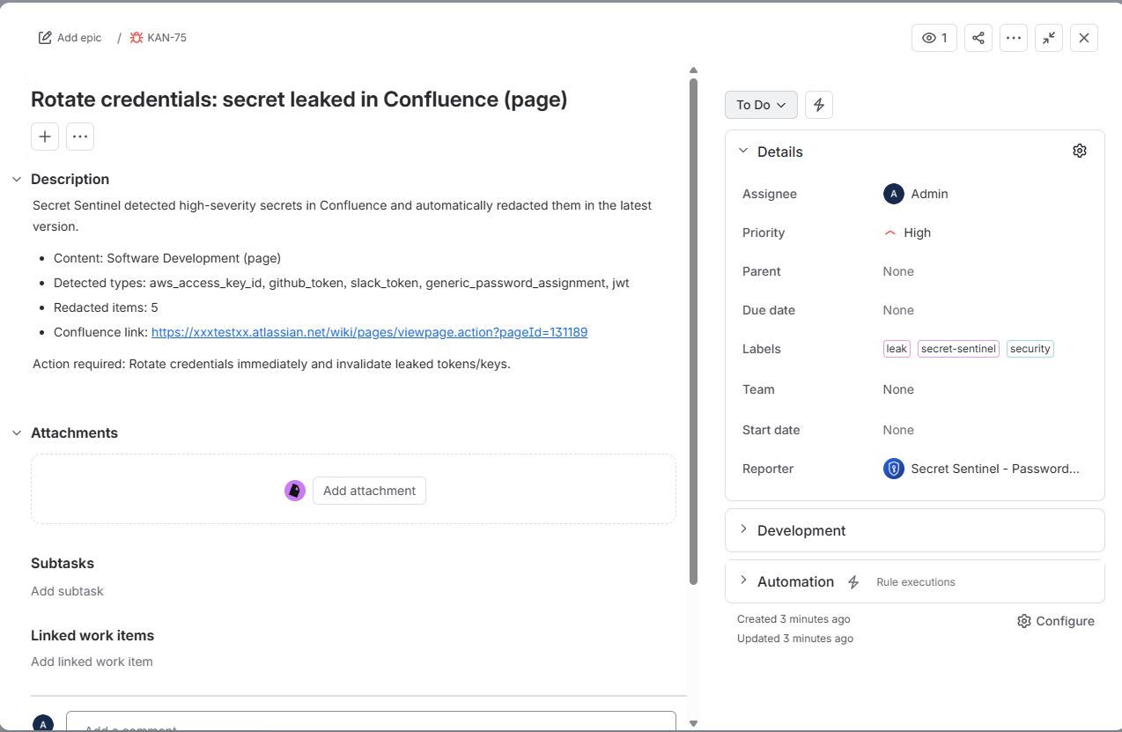
Task: Click the red priority arrow icon
Action: (x=889, y=233)
